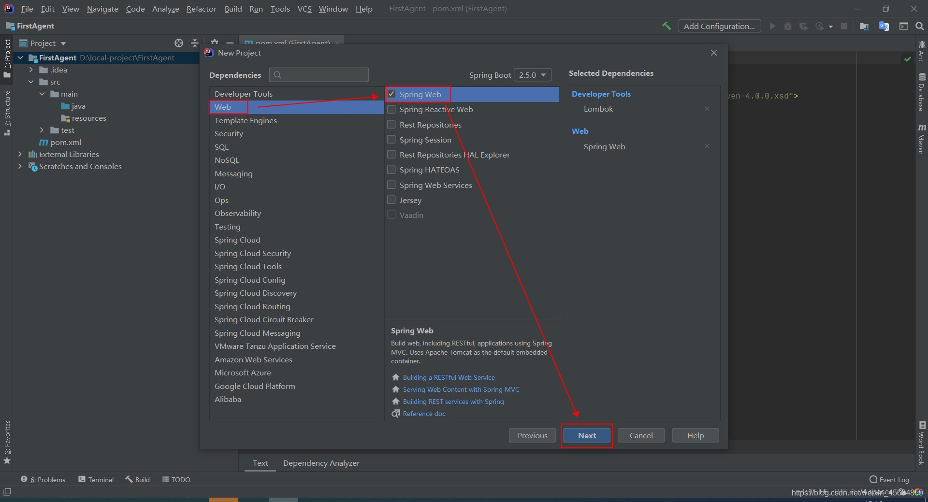Expand the .idea folder
Screen dimensions: 928x502
pyautogui.click(x=31, y=70)
